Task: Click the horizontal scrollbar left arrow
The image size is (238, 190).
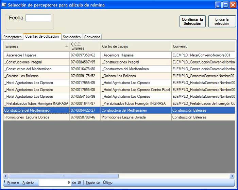Action: [6, 176]
